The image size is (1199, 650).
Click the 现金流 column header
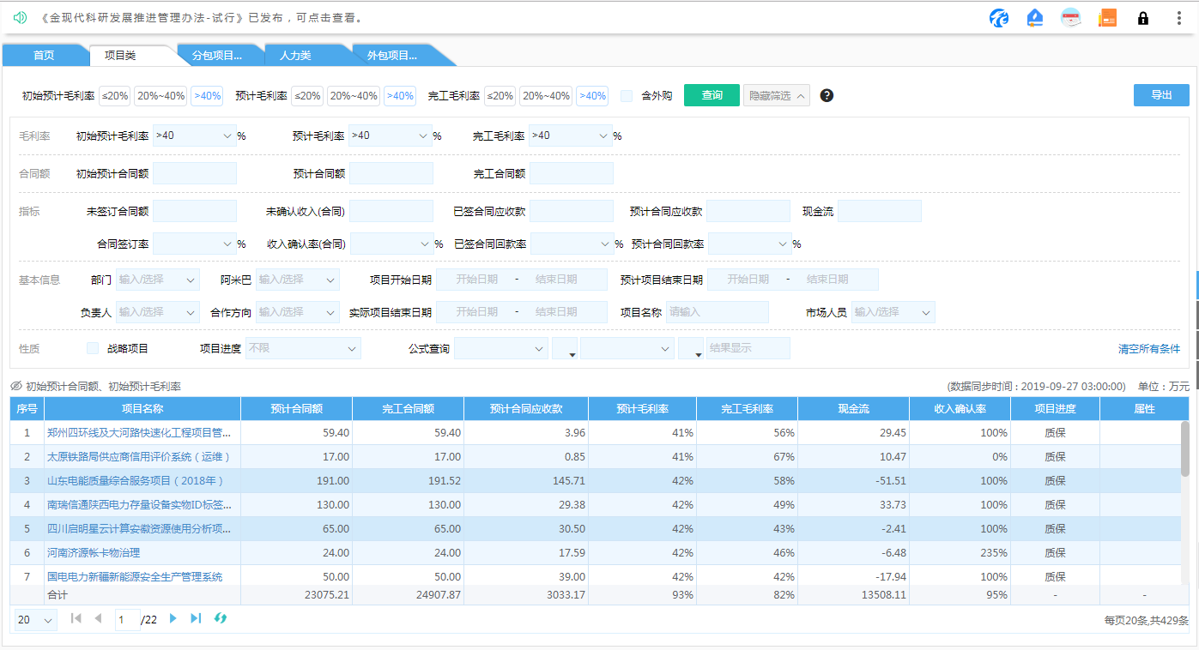tap(853, 409)
